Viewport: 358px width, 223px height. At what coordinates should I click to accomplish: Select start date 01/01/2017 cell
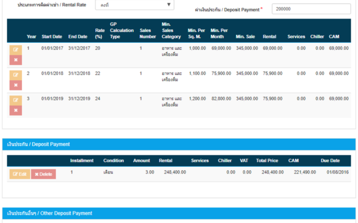(x=52, y=48)
